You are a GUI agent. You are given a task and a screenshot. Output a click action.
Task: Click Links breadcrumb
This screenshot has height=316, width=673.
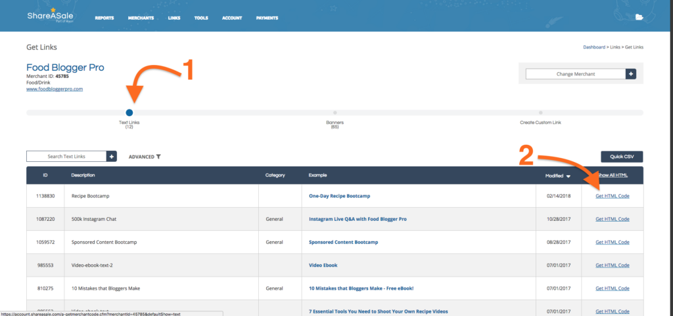point(616,47)
